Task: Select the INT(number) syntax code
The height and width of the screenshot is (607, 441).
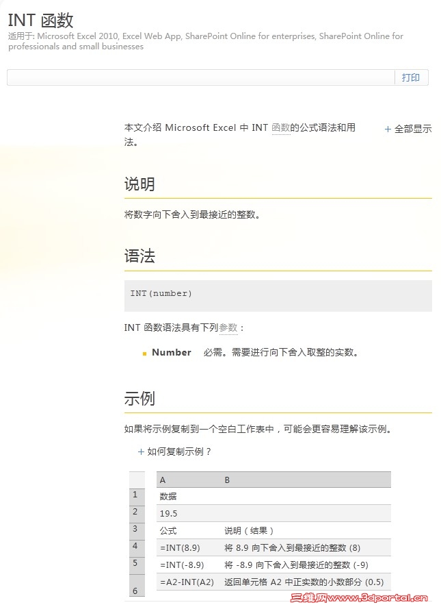Action: coord(161,293)
